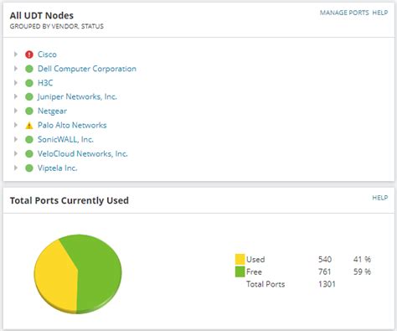Open Help for All UDT Nodes
This screenshot has height=331, width=397.
pyautogui.click(x=380, y=13)
